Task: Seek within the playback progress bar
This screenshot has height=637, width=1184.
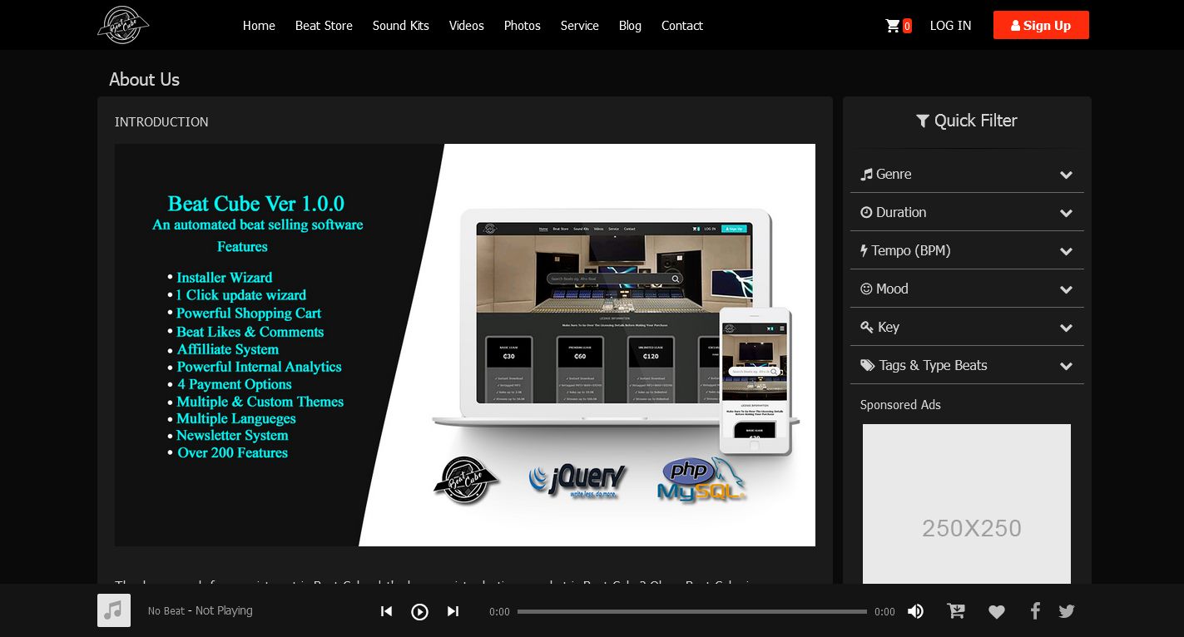Action: [x=692, y=611]
